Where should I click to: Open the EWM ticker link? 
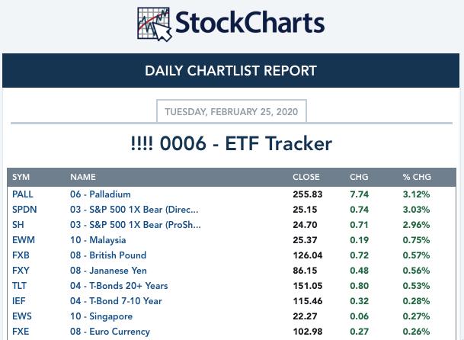tap(24, 240)
